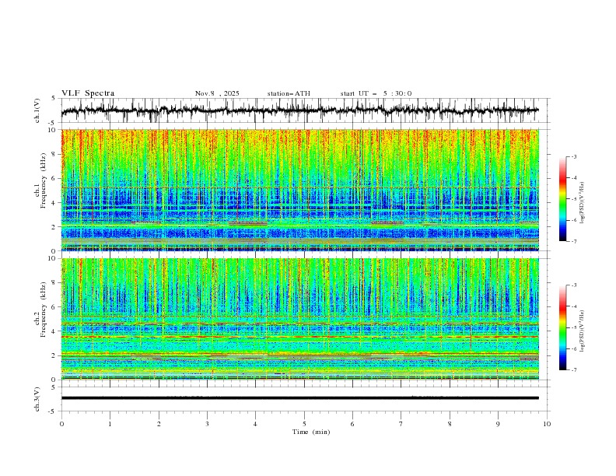
Task: Click the 'start UT = 5 :30: 0' text
Action: (376, 93)
